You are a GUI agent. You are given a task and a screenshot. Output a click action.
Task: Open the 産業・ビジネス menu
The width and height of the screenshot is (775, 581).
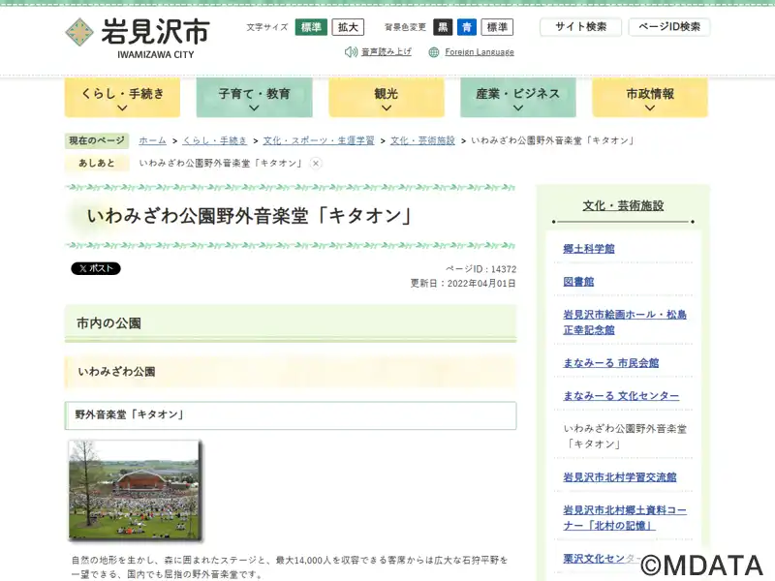click(x=517, y=98)
